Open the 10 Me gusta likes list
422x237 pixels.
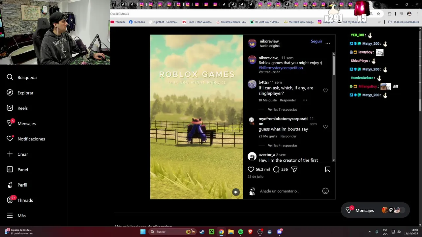(268, 100)
